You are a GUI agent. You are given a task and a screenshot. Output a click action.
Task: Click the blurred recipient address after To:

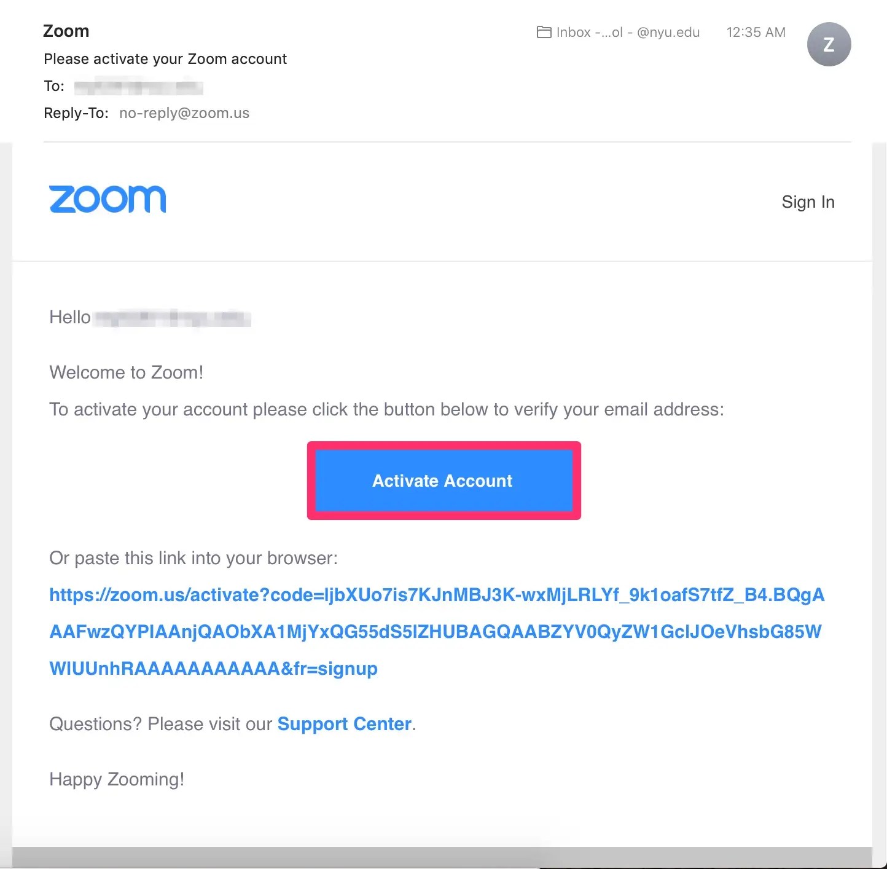click(x=138, y=87)
